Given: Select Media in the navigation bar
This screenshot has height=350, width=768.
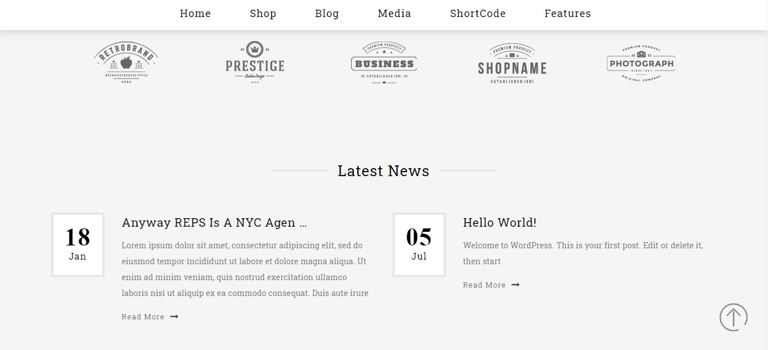Looking at the screenshot, I should click(x=394, y=14).
